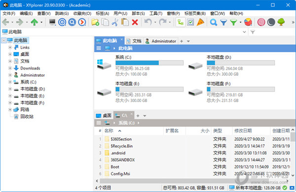Click the 本地磁盘 (E:) usage bar
The width and height of the screenshot is (296, 192).
[x=149, y=89]
